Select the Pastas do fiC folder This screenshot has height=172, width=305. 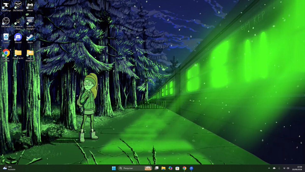pyautogui.click(x=18, y=54)
